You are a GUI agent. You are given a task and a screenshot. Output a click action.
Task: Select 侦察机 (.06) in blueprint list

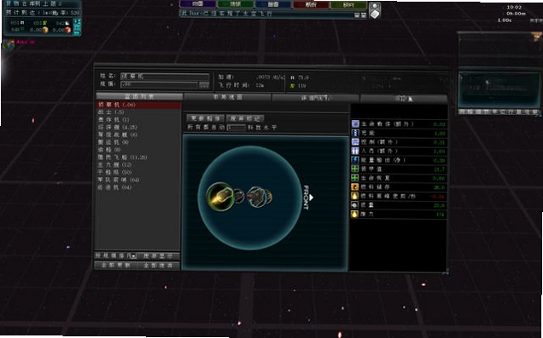tap(138, 105)
